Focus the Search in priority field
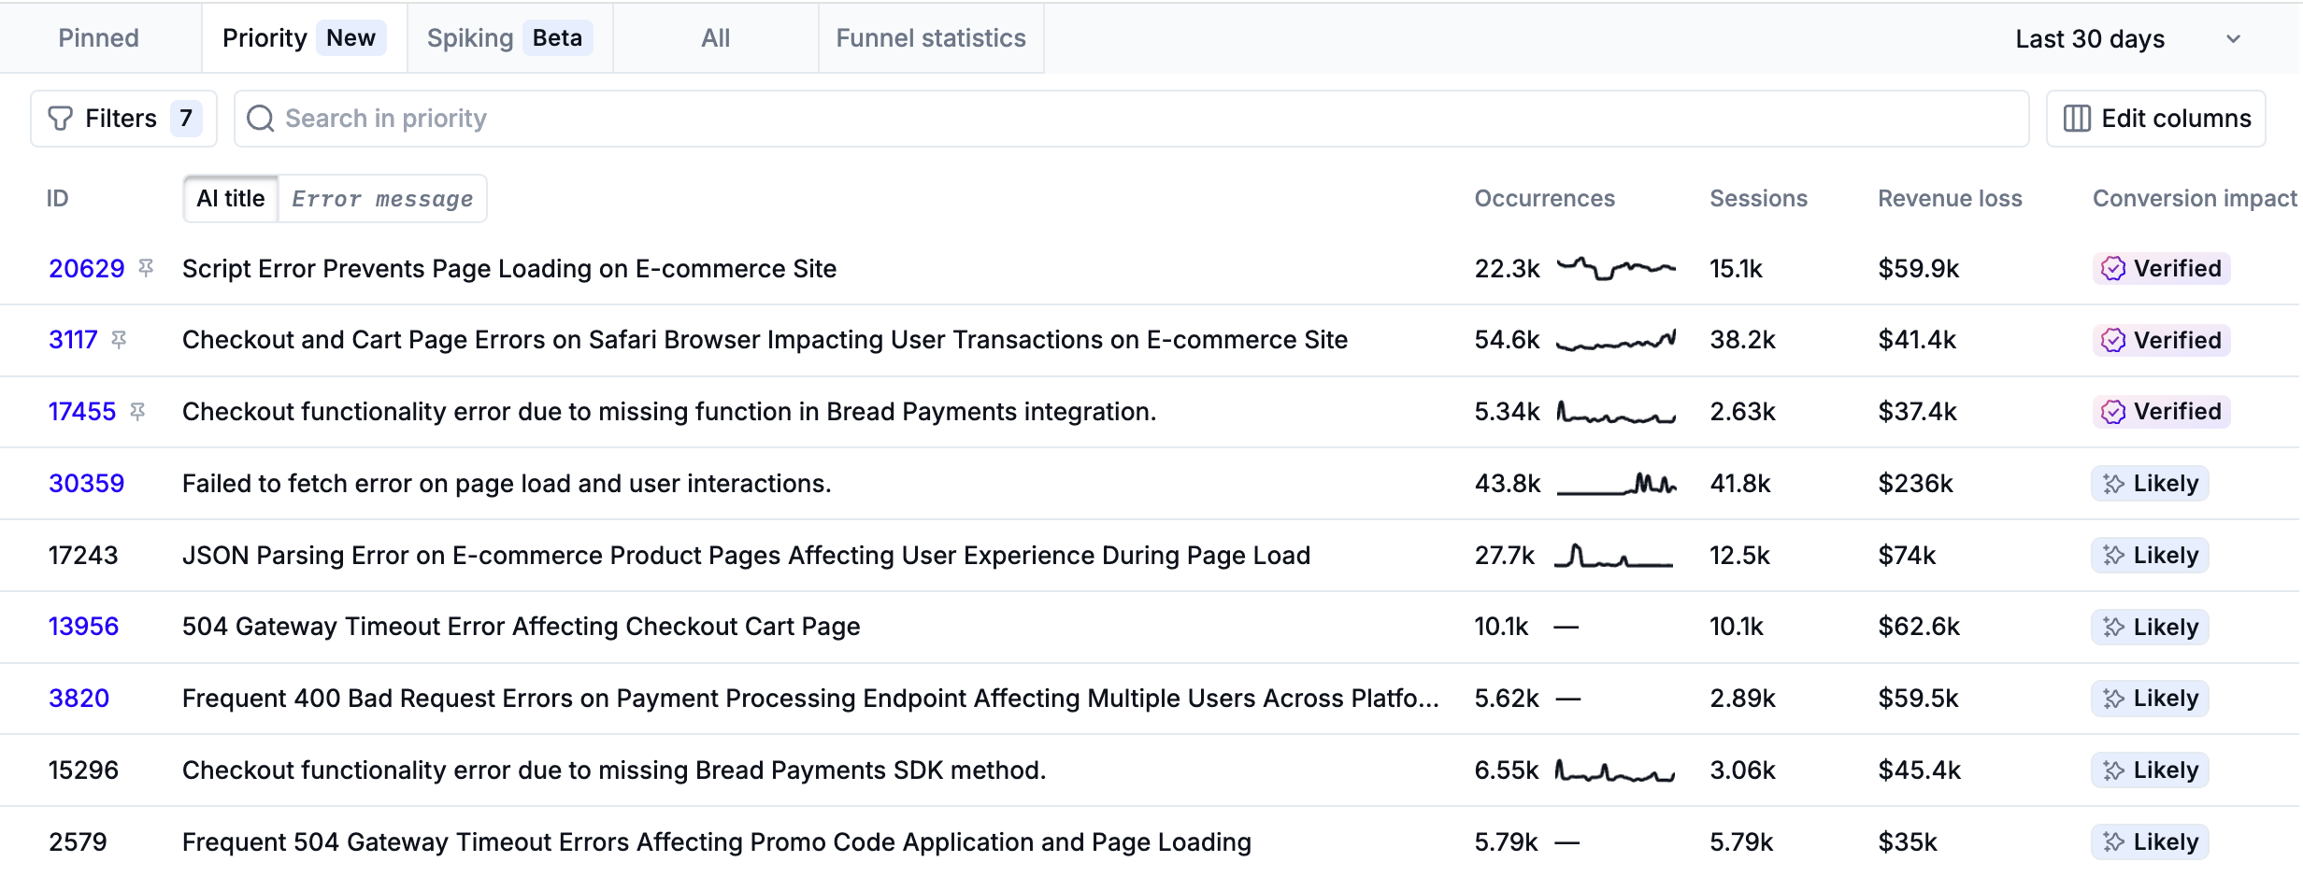 (x=1131, y=119)
